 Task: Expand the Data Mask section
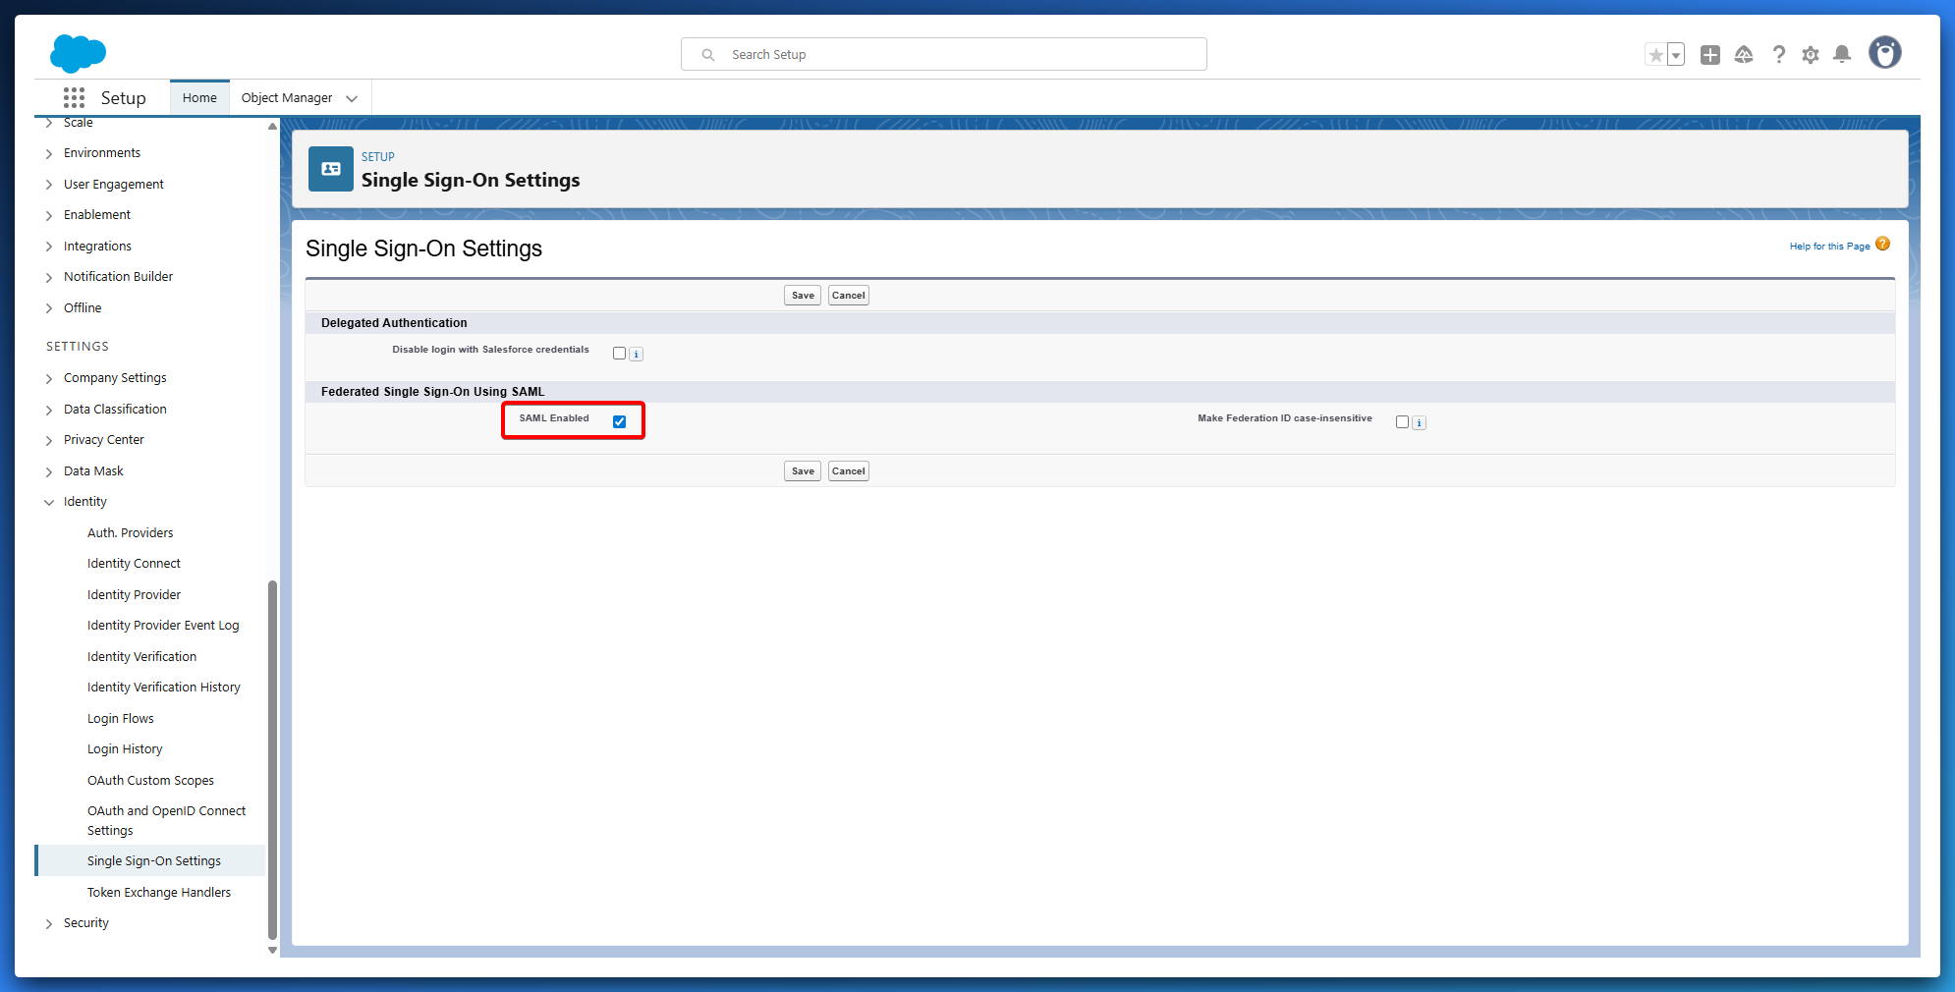click(x=49, y=471)
